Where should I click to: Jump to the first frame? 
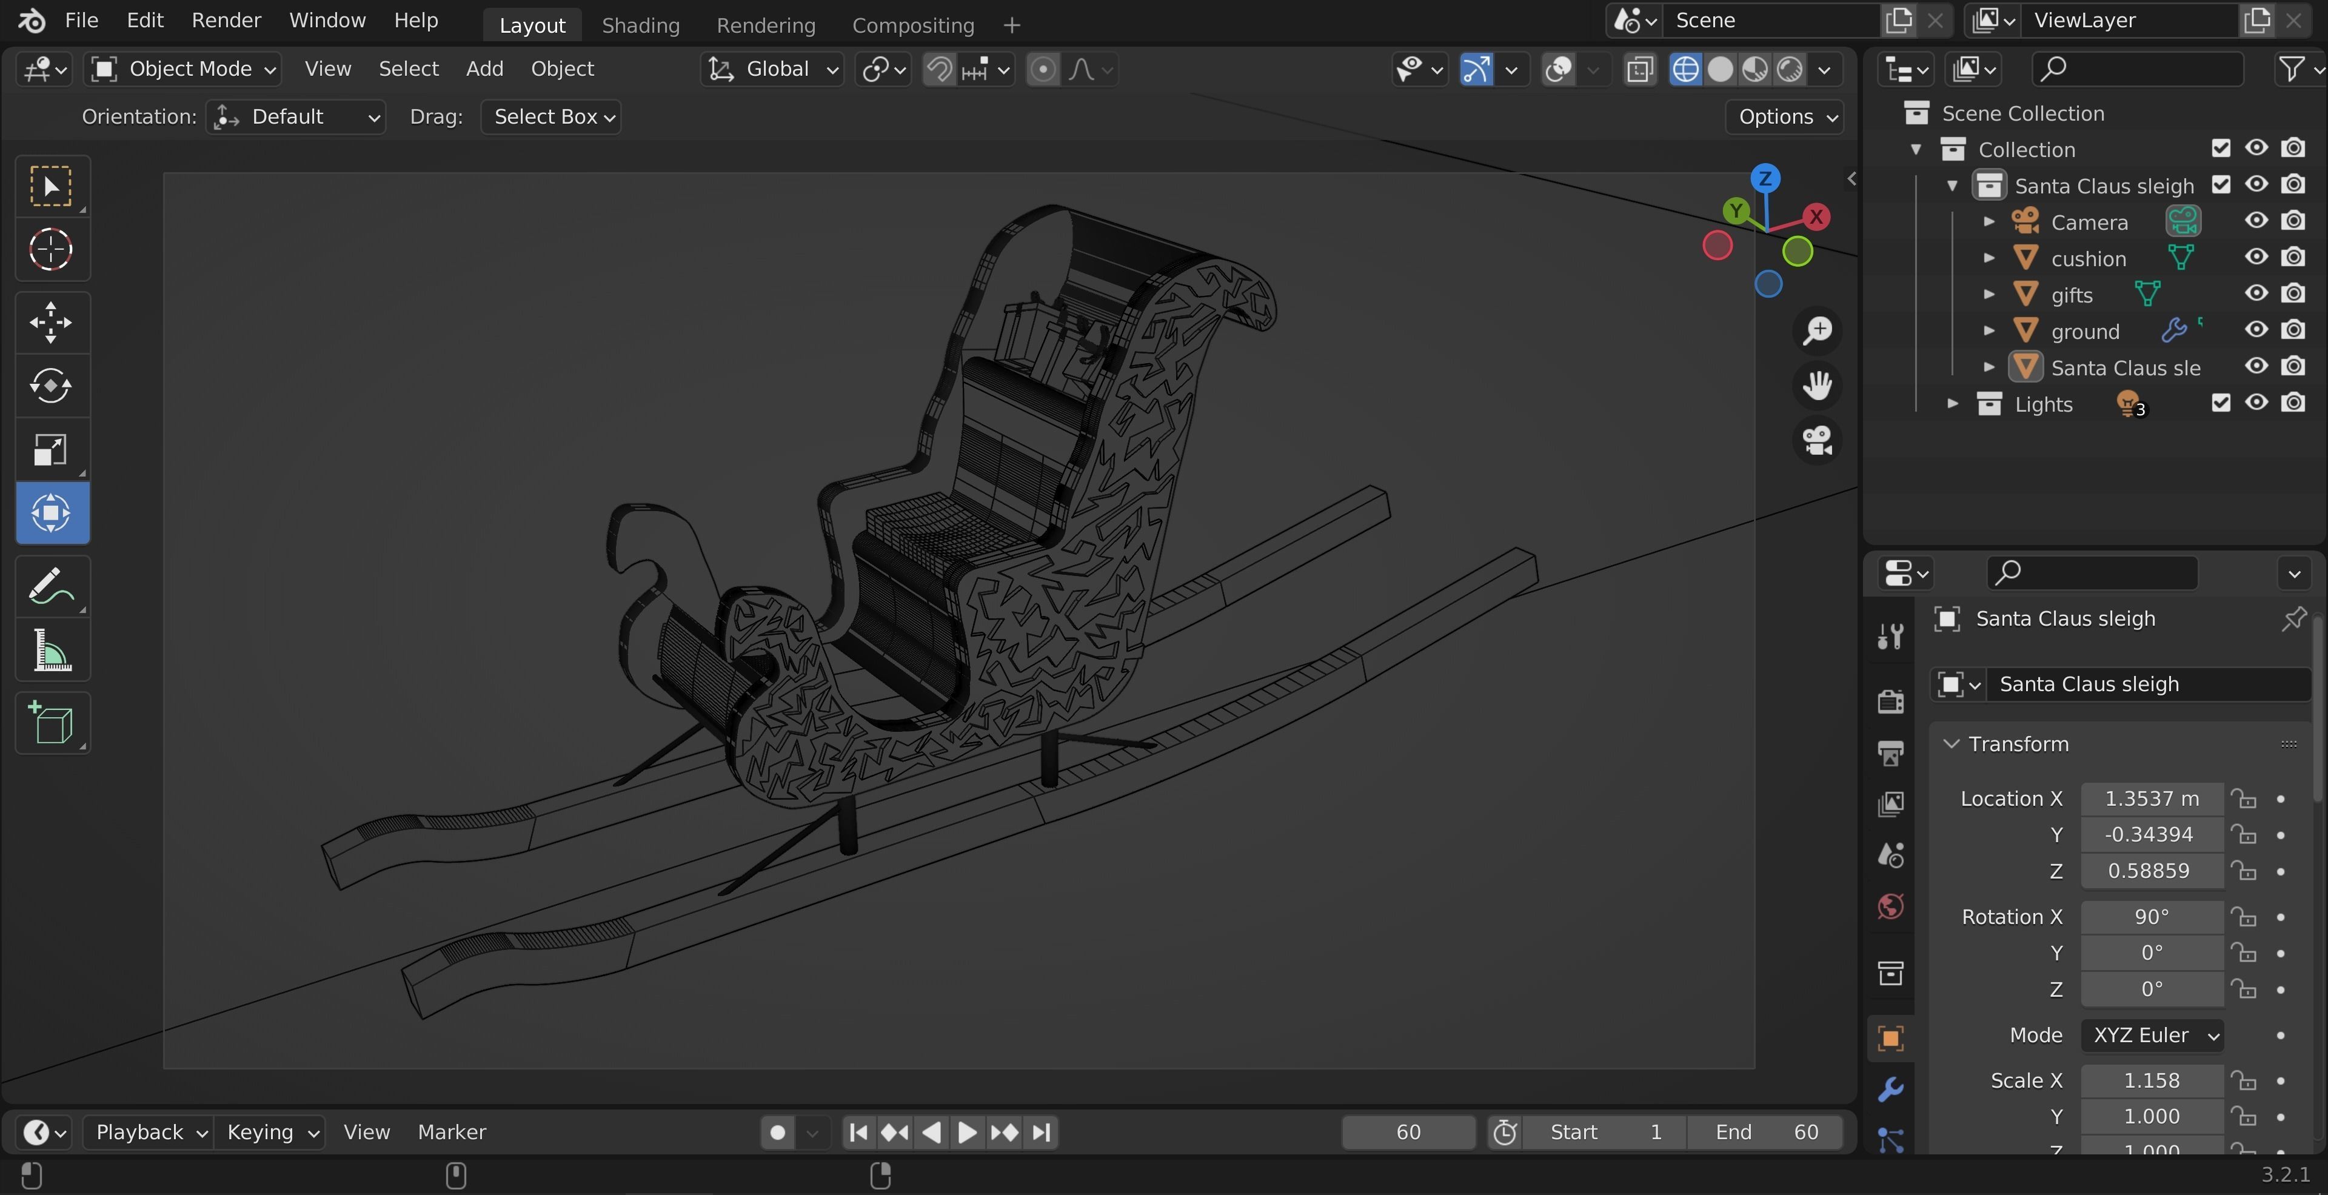[x=860, y=1133]
